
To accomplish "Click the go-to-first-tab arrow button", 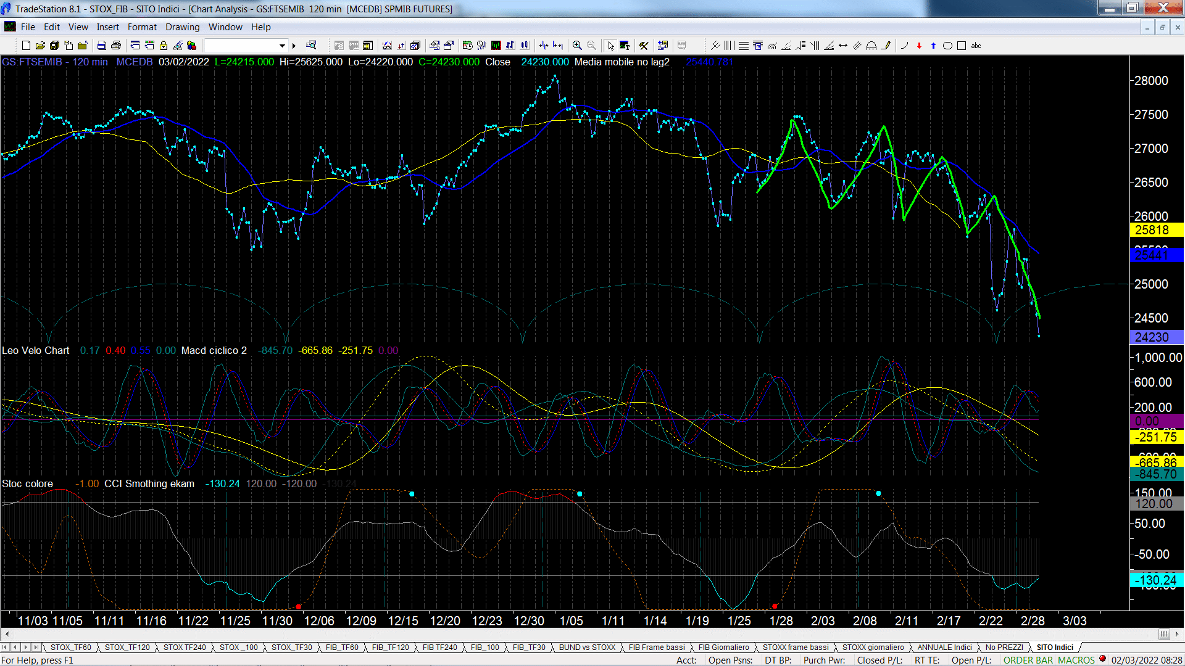I will click(6, 647).
